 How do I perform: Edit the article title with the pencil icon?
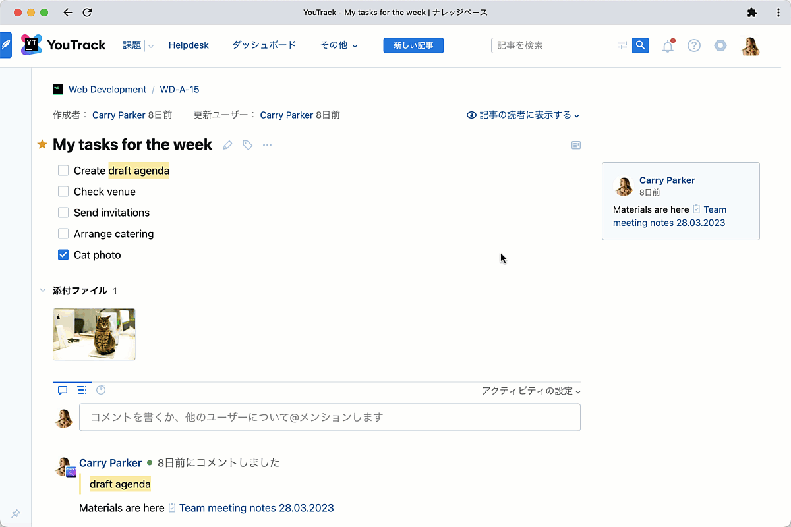(x=227, y=144)
